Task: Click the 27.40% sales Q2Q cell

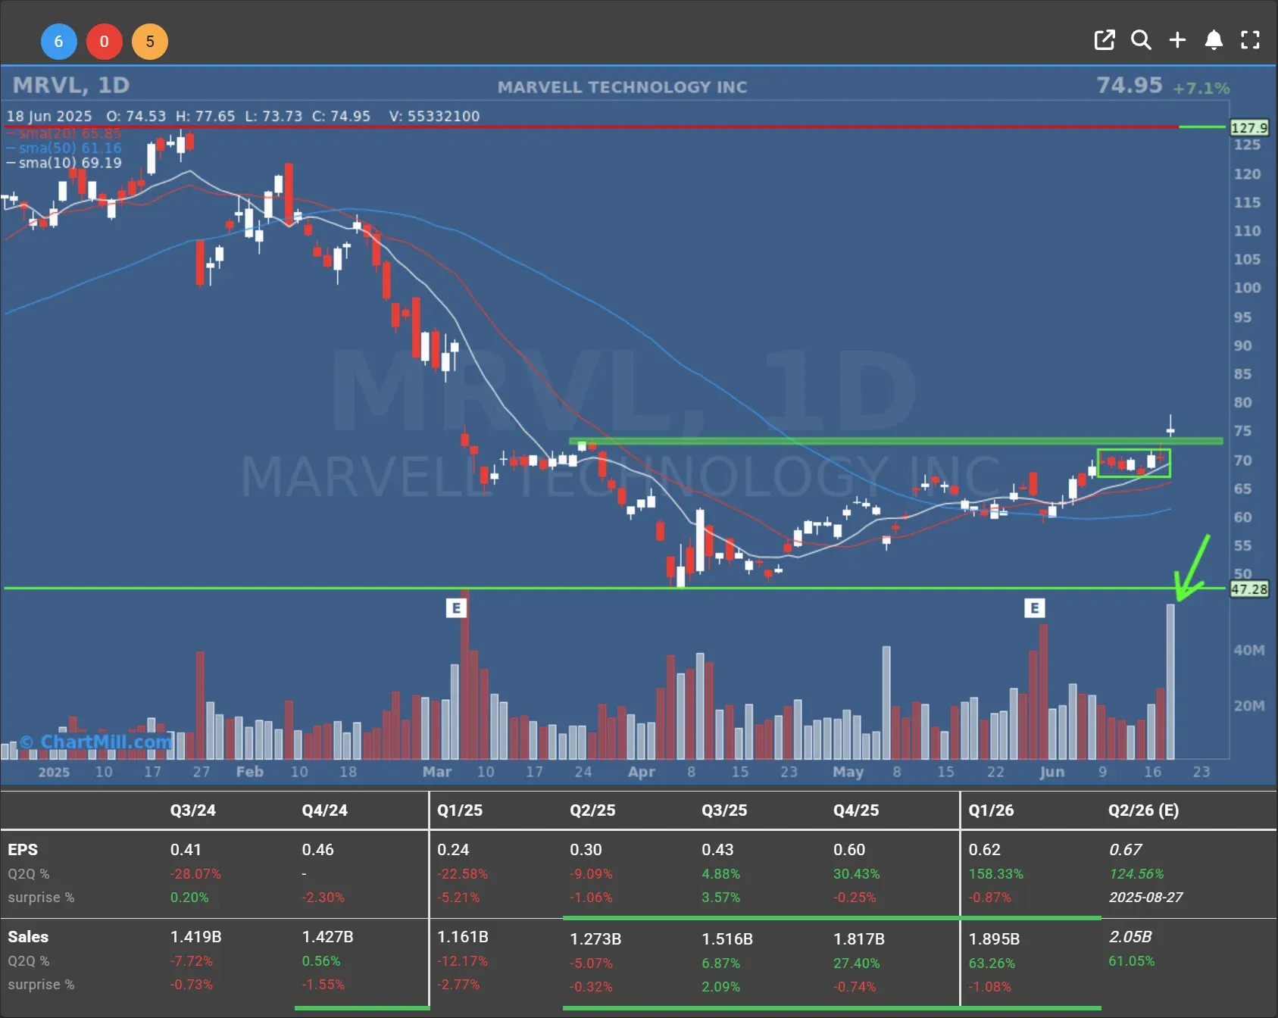Action: [x=856, y=963]
